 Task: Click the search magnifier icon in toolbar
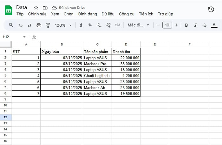pyautogui.click(x=11, y=25)
